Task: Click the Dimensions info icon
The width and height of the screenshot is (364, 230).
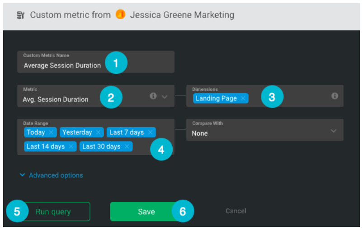Action: click(335, 96)
